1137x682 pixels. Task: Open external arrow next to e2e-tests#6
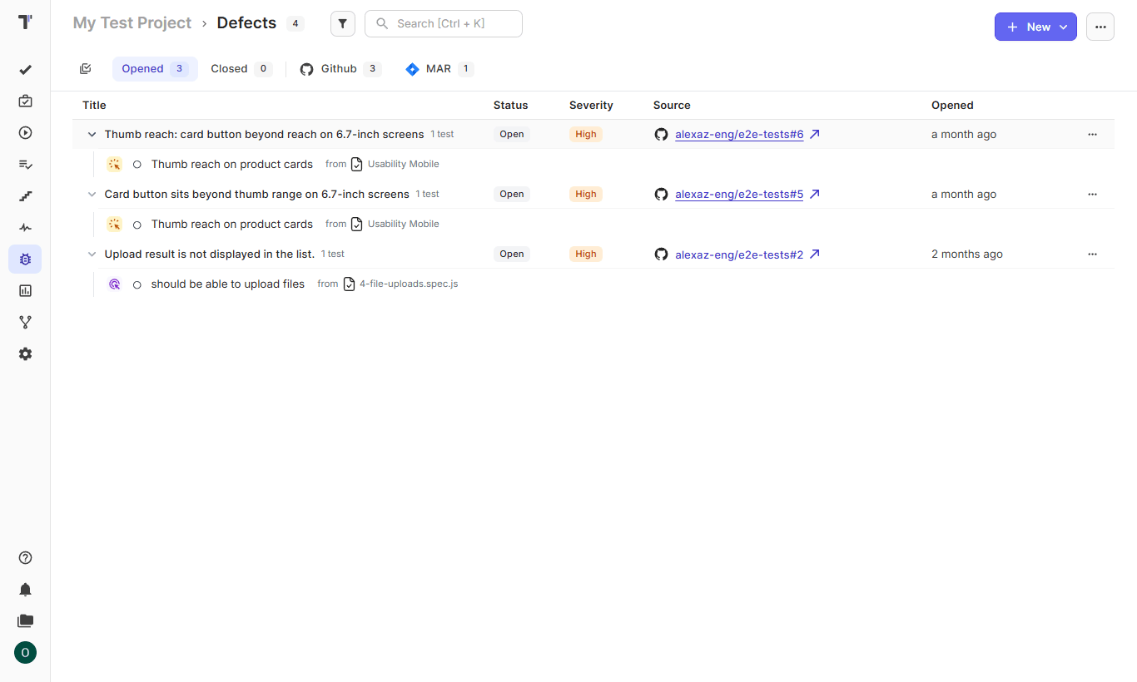[815, 134]
